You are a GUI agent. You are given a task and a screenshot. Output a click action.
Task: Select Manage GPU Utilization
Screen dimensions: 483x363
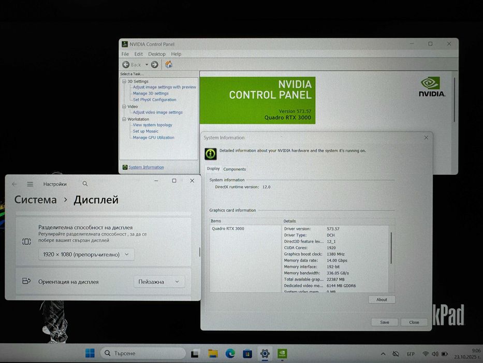point(153,137)
